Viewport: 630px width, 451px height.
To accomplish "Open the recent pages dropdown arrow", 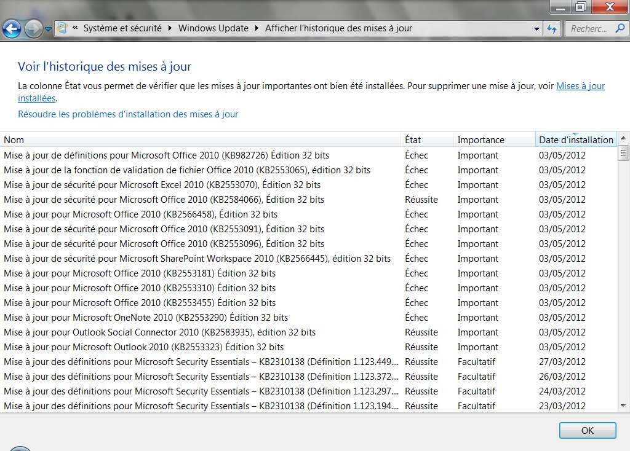I will point(49,29).
